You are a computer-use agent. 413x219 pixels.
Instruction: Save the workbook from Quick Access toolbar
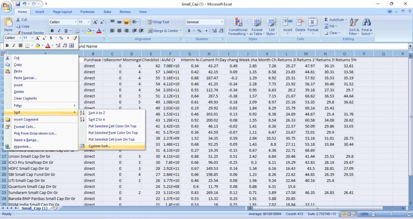point(18,4)
